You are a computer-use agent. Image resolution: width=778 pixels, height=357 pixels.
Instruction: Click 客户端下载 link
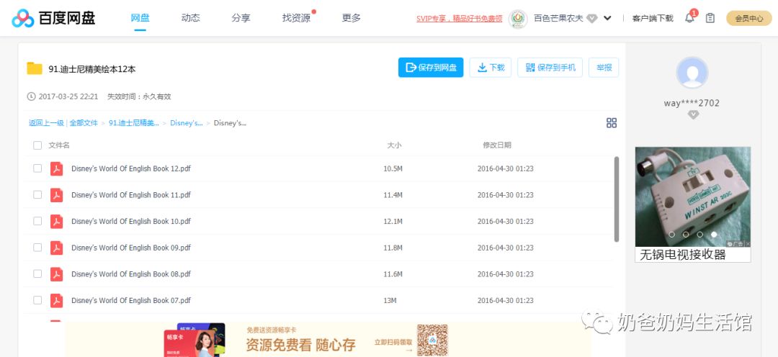653,18
